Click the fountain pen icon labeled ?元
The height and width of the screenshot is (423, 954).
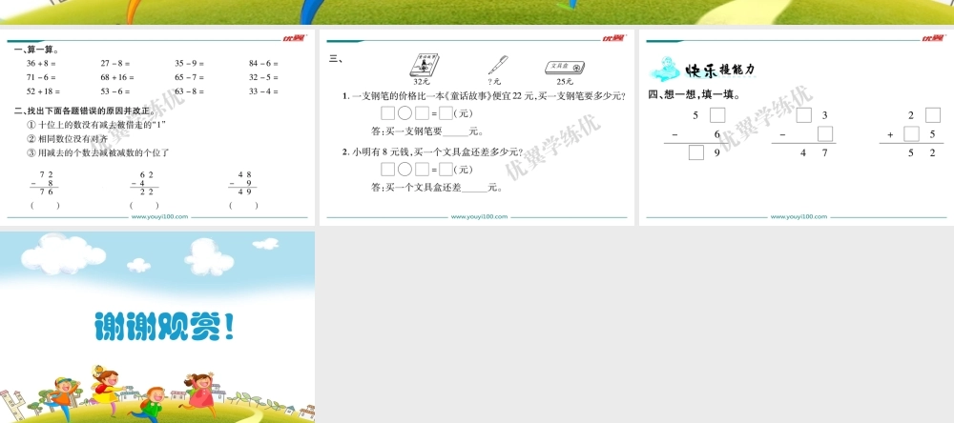[497, 66]
